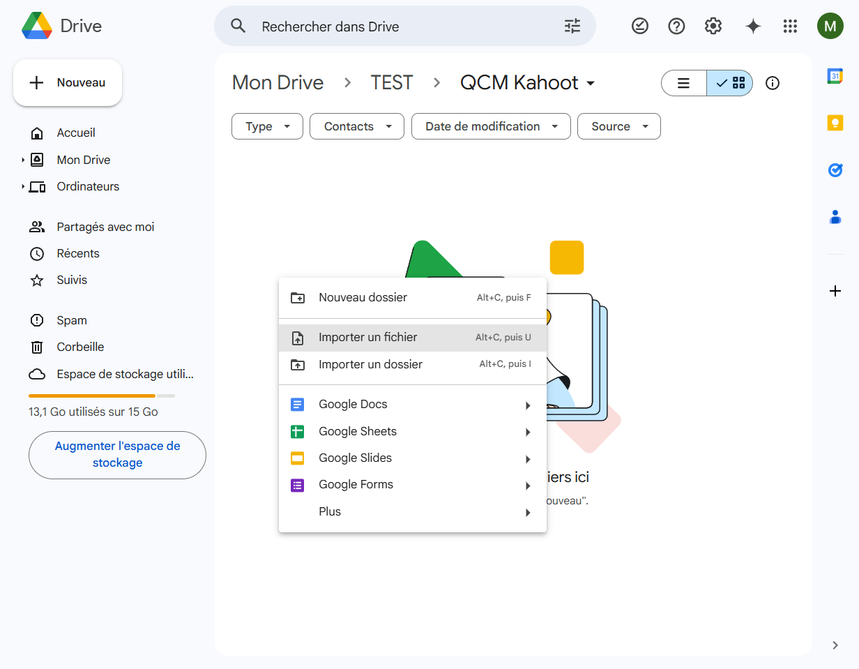Open Google Tasks side panel
Image resolution: width=859 pixels, height=669 pixels.
coord(835,170)
